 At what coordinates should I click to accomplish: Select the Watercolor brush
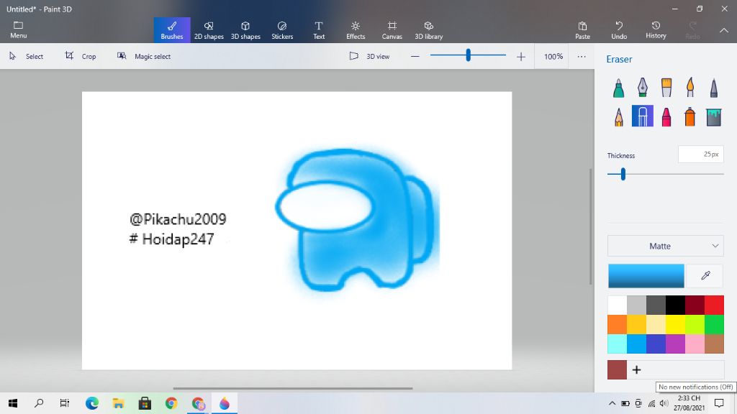click(690, 88)
